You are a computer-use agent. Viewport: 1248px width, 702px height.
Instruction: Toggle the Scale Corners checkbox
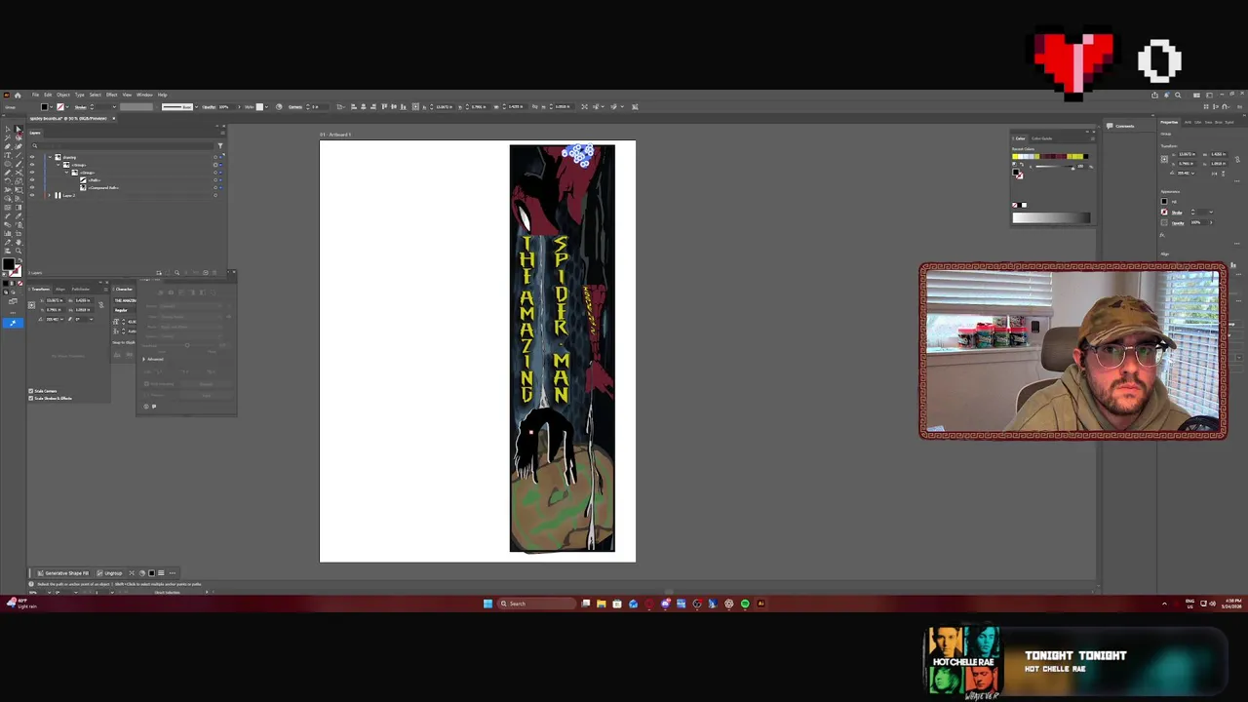pyautogui.click(x=31, y=391)
